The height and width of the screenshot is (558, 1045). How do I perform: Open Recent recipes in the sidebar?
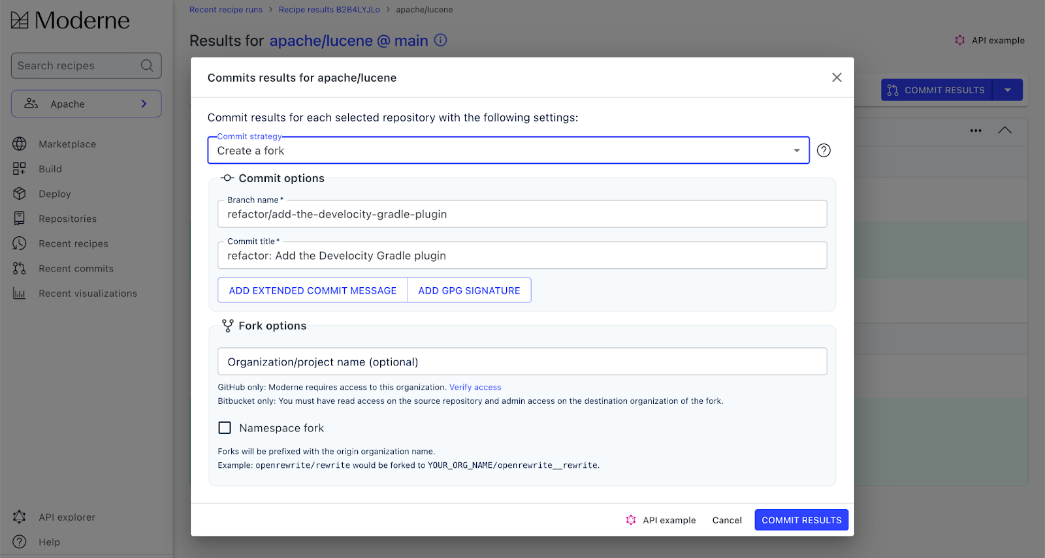73,243
